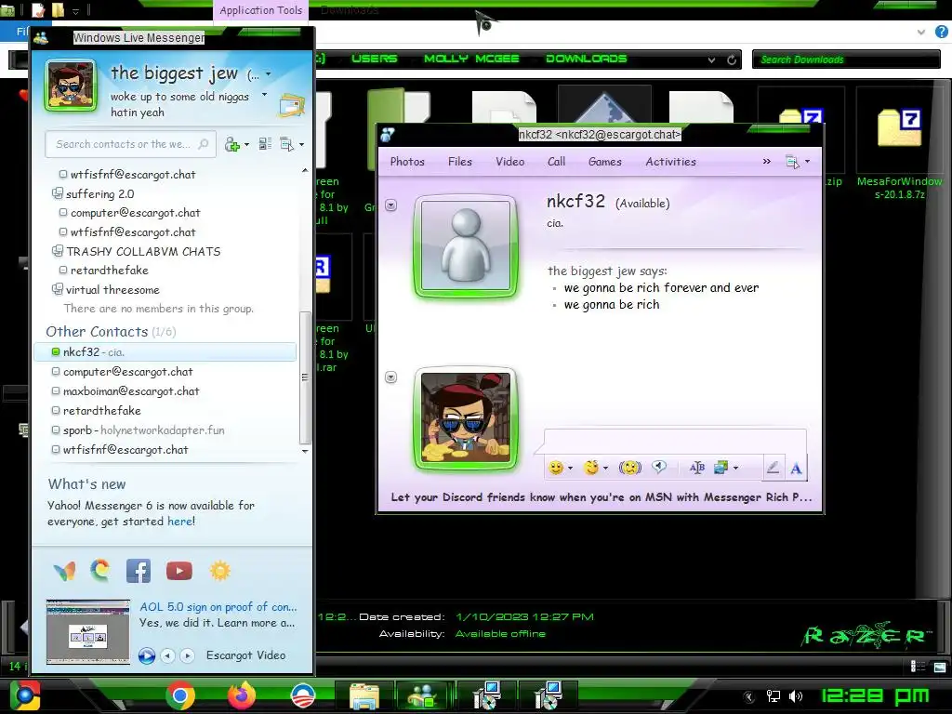
Task: Open conversation window show menu icon
Action: 792,162
